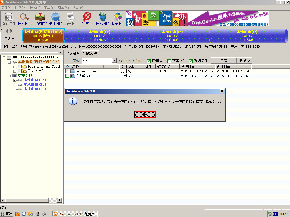
Task: Enable the 正常文件 normal files checkbox
Action: click(169, 61)
